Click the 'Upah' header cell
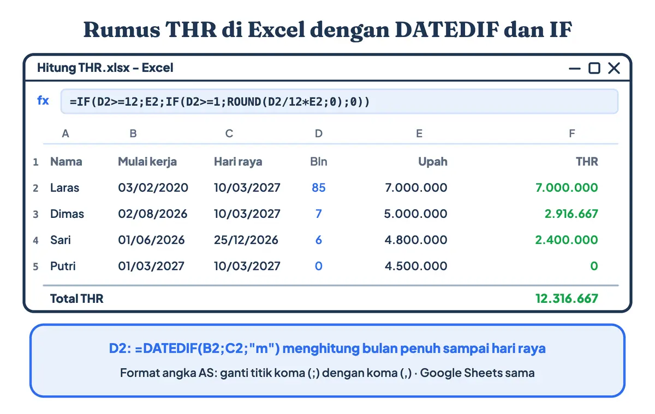Image resolution: width=655 pixels, height=414 pixels. pyautogui.click(x=433, y=162)
